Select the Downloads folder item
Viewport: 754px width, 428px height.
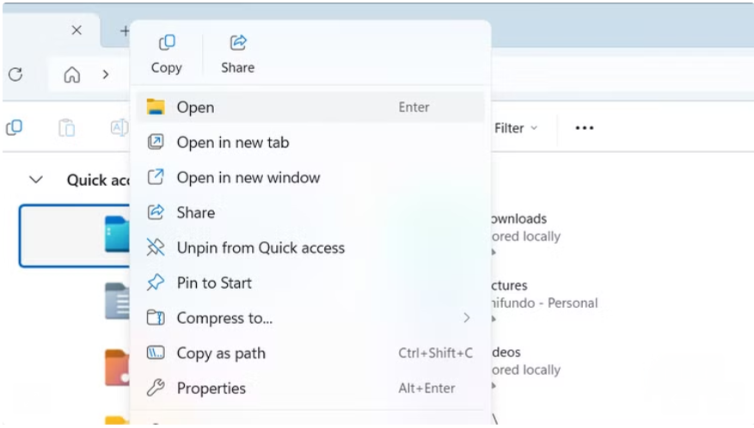click(x=525, y=228)
